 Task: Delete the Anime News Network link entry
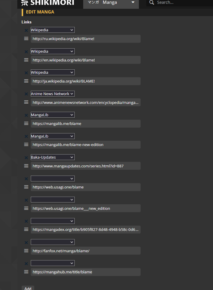(26, 94)
